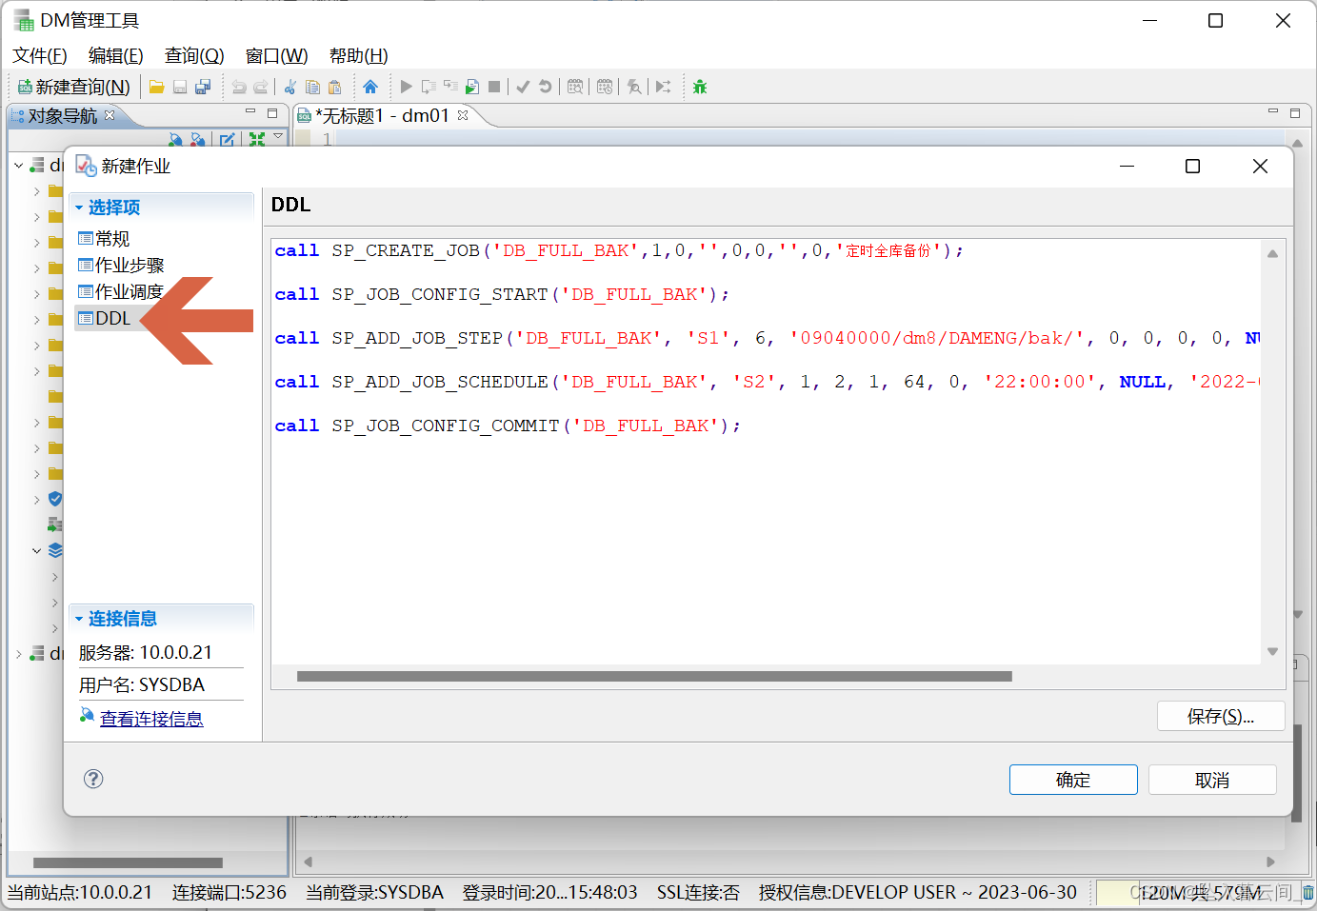
Task: Click the 确定 button
Action: (1073, 780)
